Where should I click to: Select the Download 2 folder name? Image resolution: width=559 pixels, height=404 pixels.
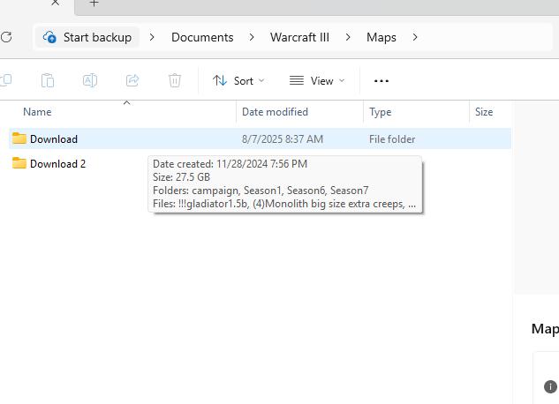[57, 164]
